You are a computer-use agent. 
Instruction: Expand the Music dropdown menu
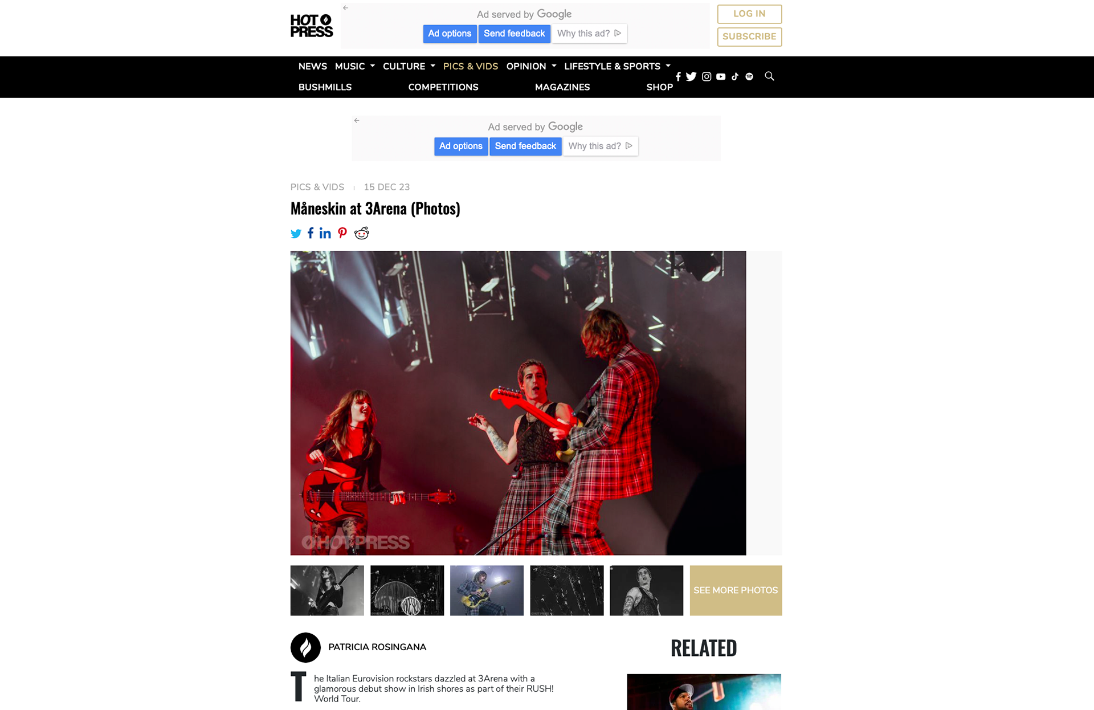point(354,66)
